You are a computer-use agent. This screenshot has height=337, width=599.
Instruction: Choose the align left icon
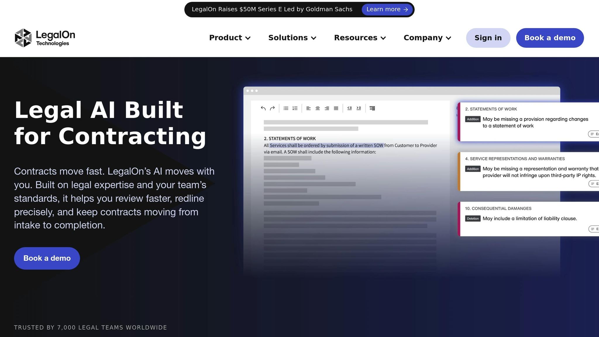pos(308,108)
